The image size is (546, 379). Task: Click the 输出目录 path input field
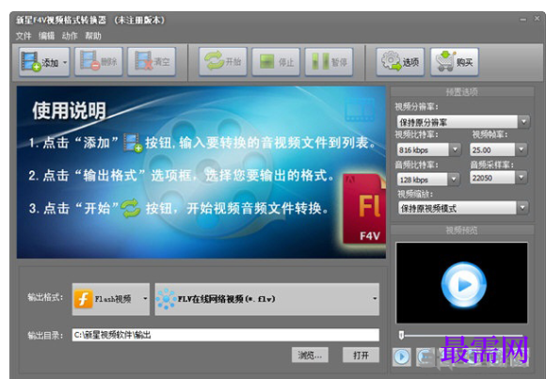point(226,335)
